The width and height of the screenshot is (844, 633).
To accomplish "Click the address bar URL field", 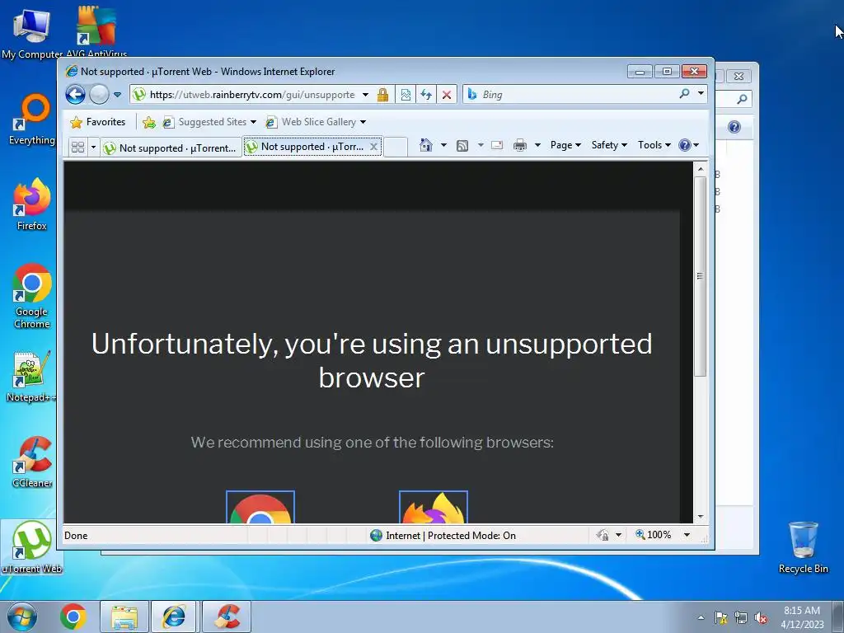I will [251, 95].
